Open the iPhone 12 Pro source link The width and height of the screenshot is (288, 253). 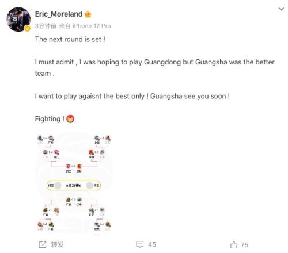click(x=92, y=26)
